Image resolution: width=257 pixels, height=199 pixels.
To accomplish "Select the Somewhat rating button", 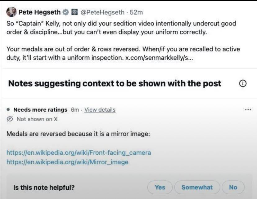I will tap(197, 187).
